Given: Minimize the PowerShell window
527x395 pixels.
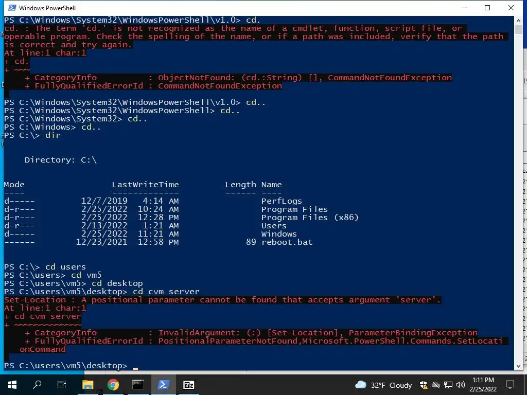Looking at the screenshot, I should click(464, 8).
